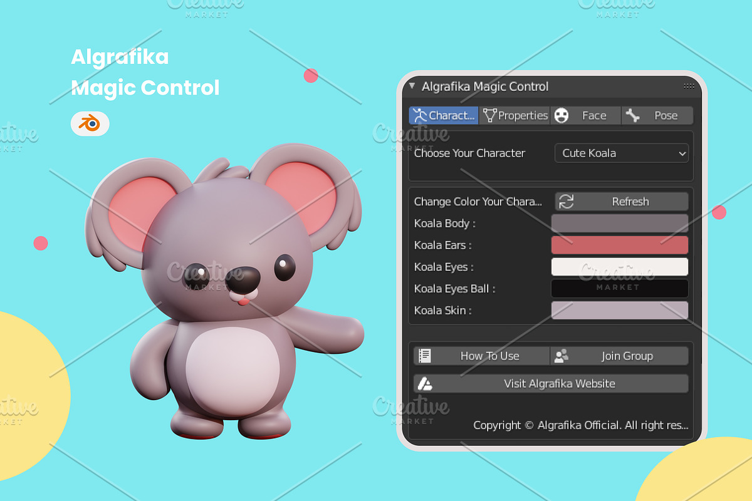The image size is (752, 501).
Task: Open the Koala Eyes Ball color swatch
Action: [x=620, y=289]
